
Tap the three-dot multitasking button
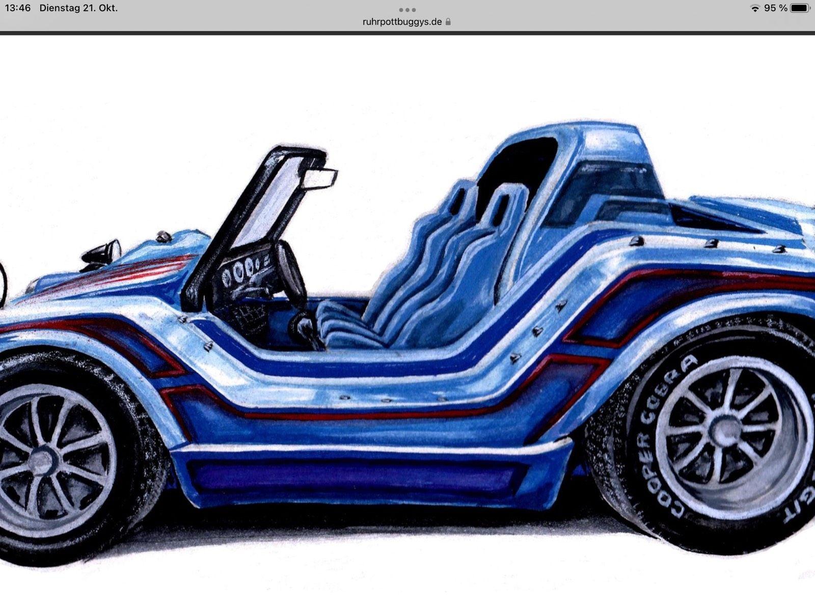pyautogui.click(x=407, y=10)
